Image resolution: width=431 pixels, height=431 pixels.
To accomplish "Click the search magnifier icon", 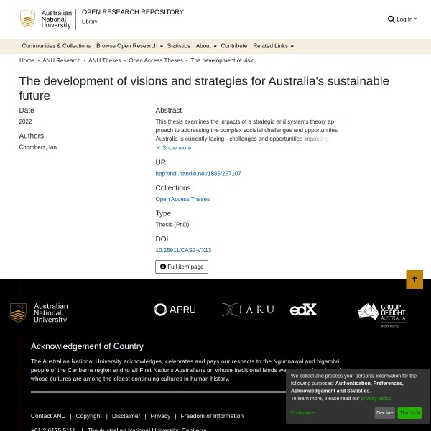I will (391, 19).
